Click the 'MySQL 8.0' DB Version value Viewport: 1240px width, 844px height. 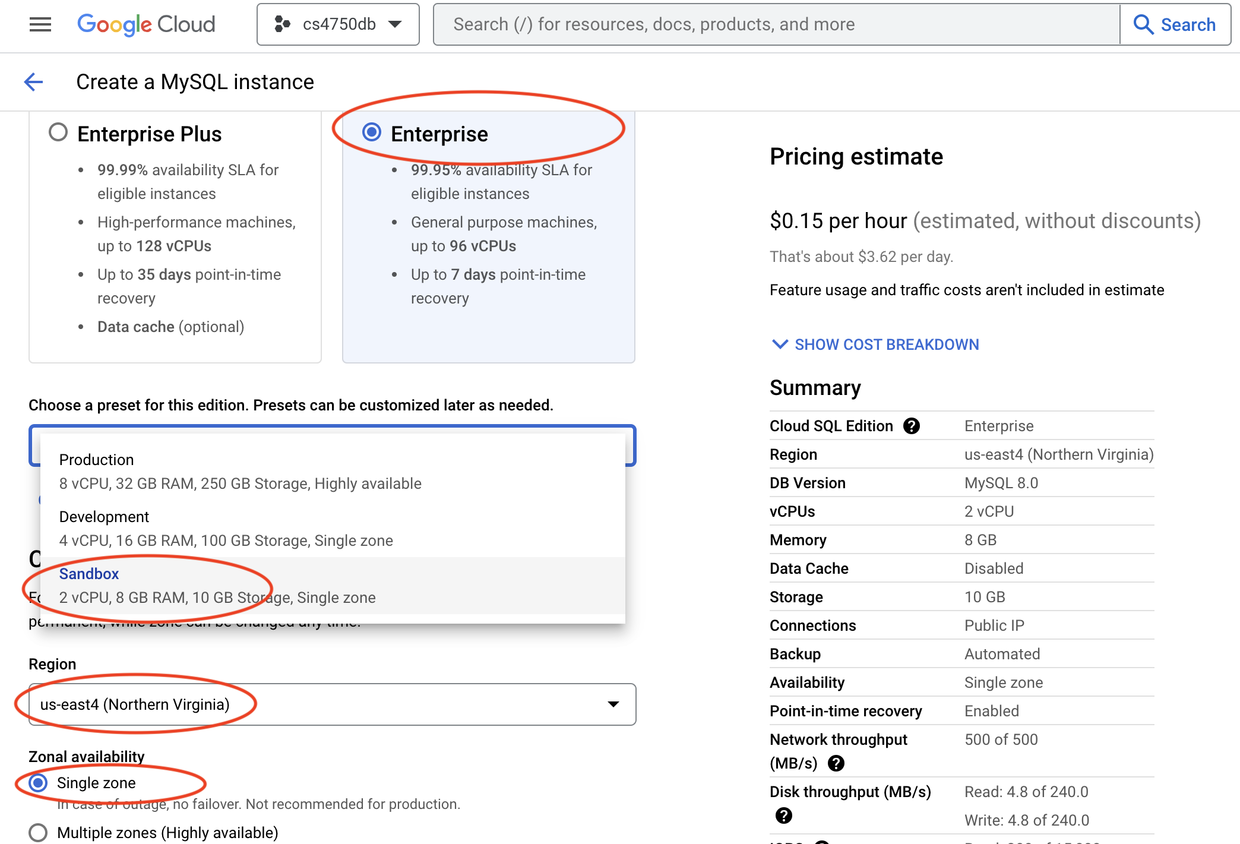click(1001, 483)
